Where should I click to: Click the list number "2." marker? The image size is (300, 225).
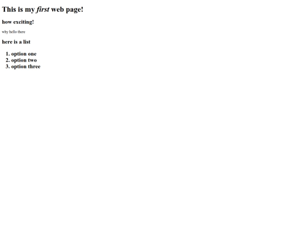pos(8,60)
